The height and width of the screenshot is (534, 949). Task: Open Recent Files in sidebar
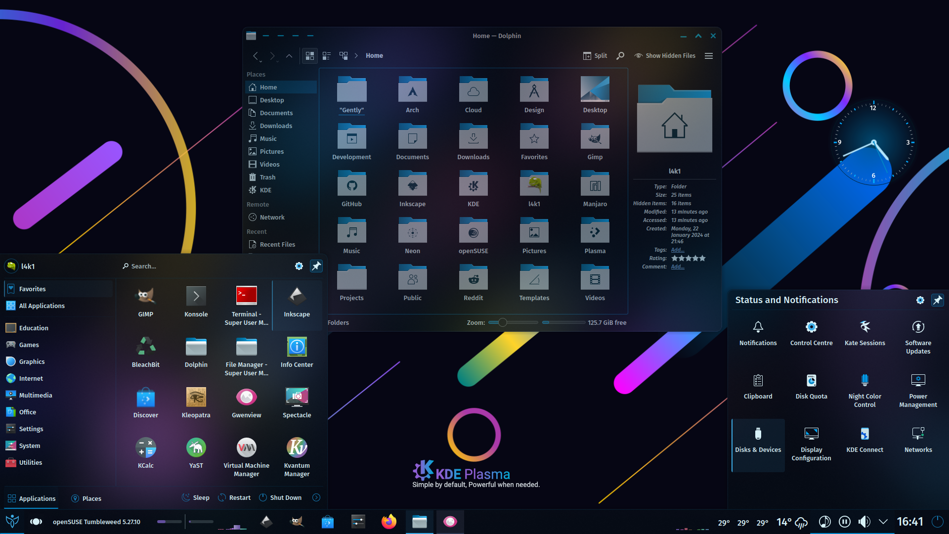click(281, 244)
